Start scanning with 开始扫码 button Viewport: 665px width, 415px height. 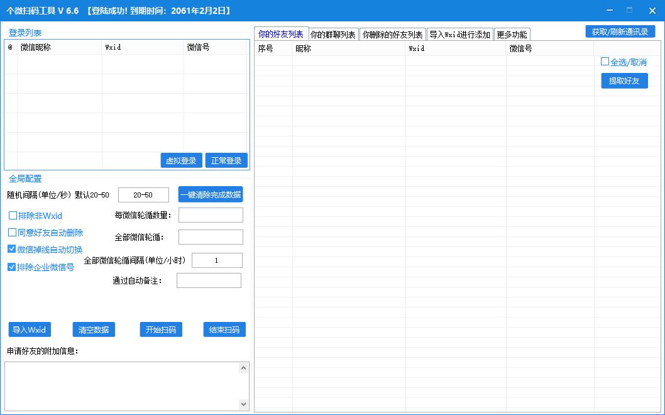tap(161, 329)
